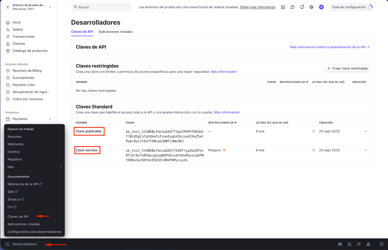Click Desarrolladores in bottom bar
Screen dimensions: 388x250
25,244
